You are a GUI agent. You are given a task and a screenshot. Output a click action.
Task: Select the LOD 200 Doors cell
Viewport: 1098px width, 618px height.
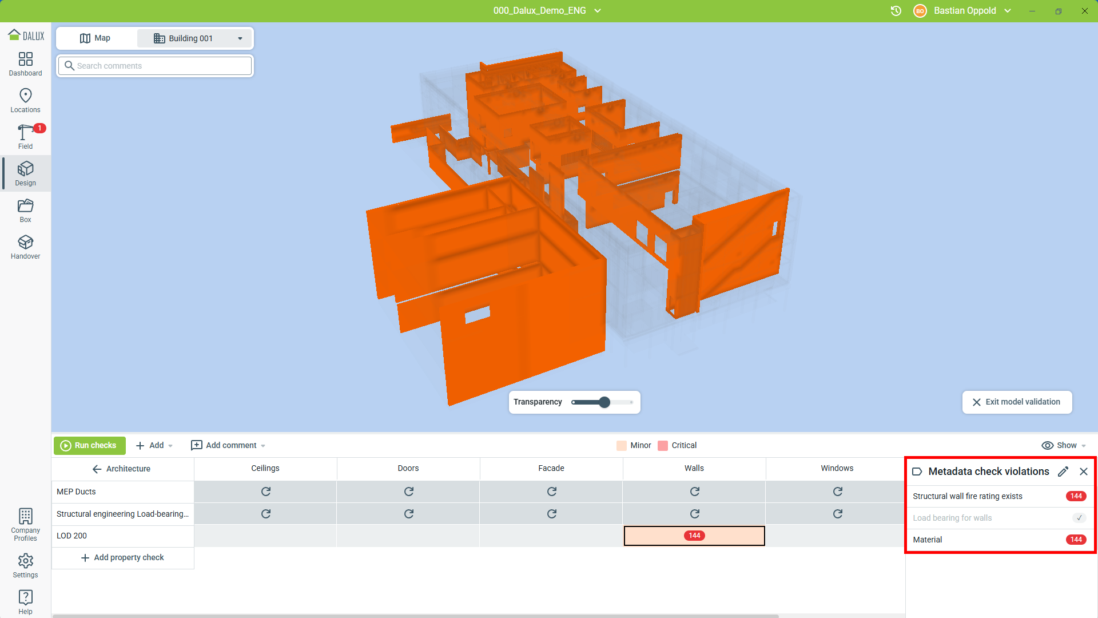(x=408, y=536)
